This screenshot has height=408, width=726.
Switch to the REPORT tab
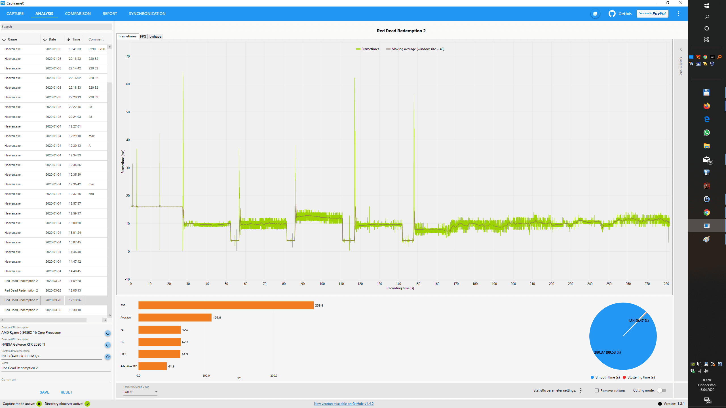110,14
